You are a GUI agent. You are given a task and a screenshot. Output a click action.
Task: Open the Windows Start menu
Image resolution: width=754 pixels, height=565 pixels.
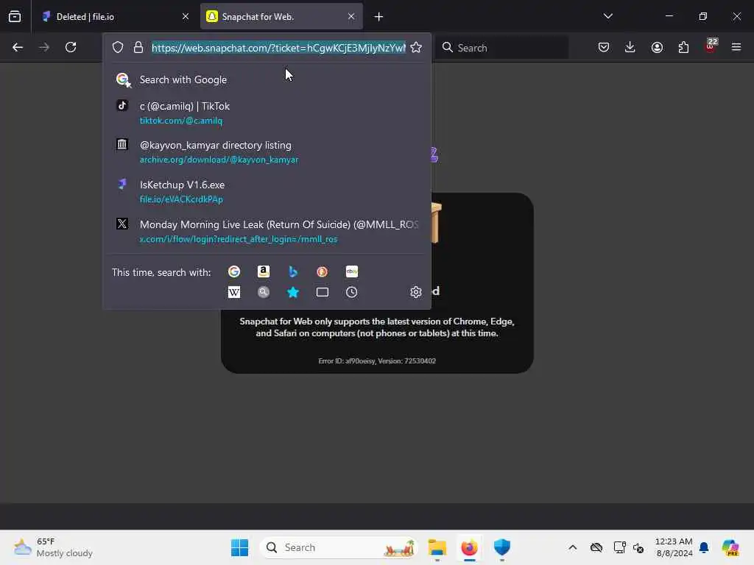[x=239, y=547]
